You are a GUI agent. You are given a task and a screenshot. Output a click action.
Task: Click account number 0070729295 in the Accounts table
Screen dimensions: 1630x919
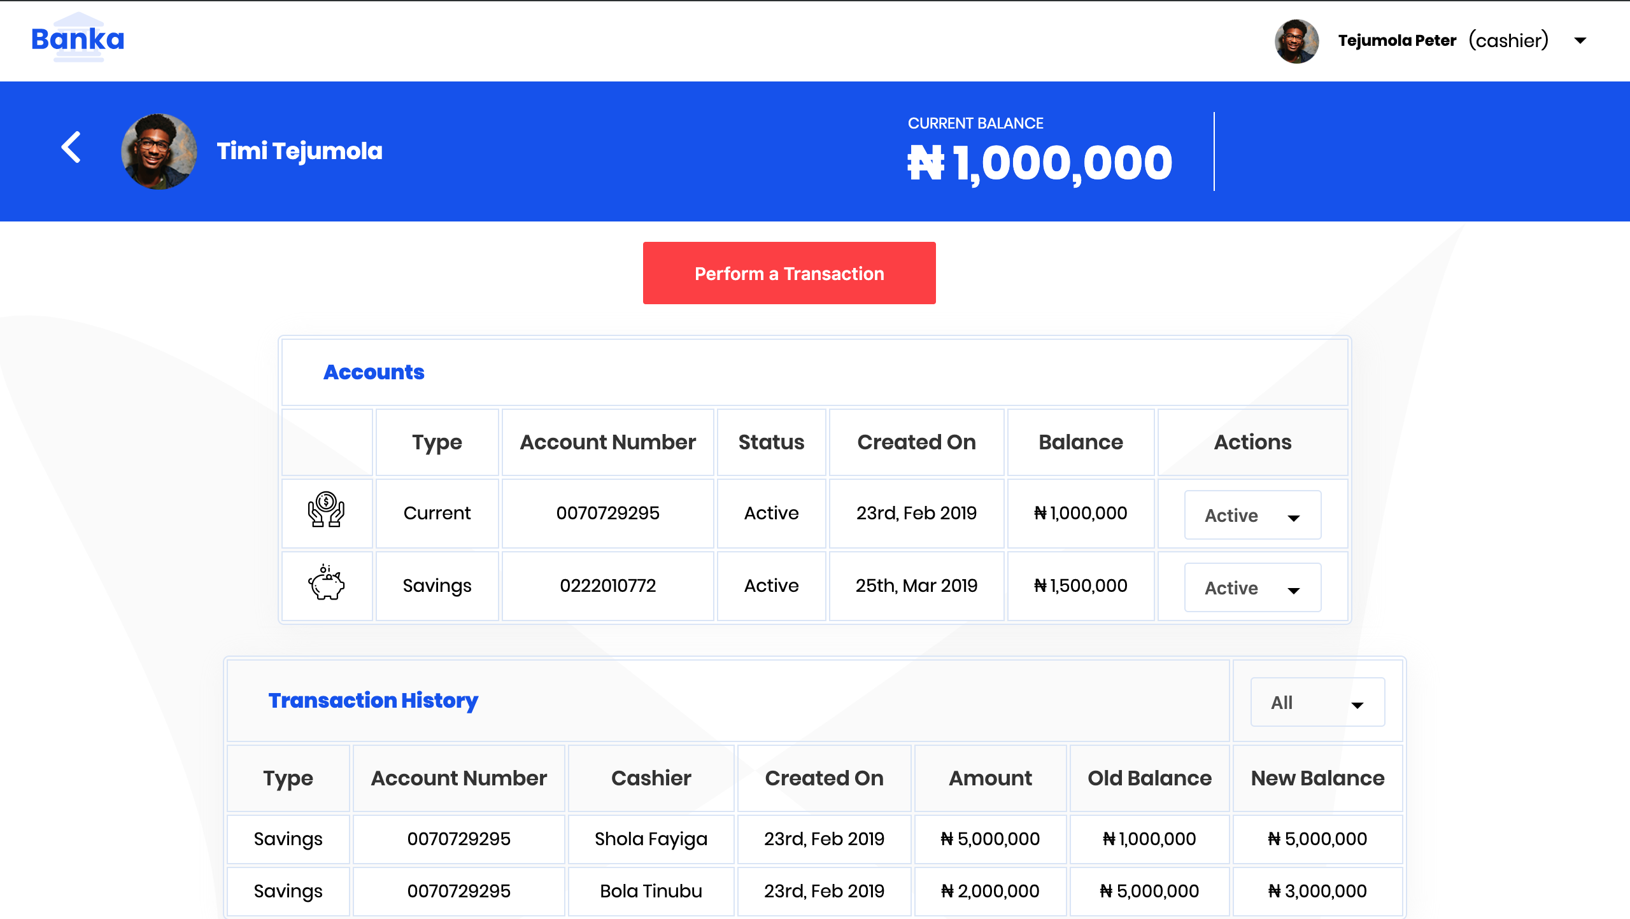pos(607,513)
